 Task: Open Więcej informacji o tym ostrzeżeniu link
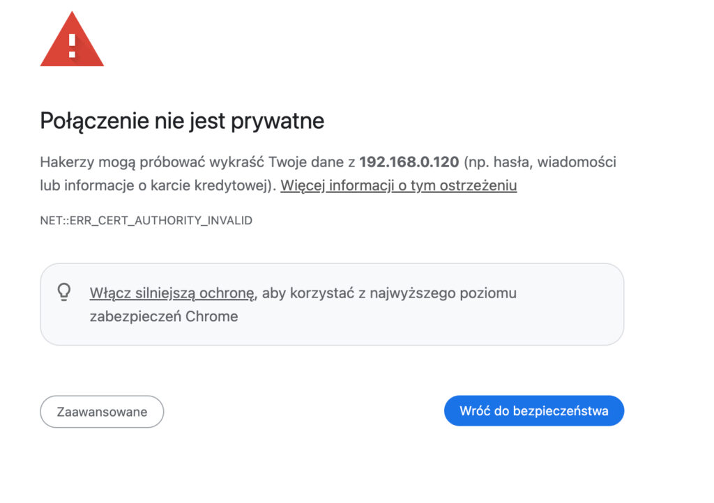(x=398, y=185)
